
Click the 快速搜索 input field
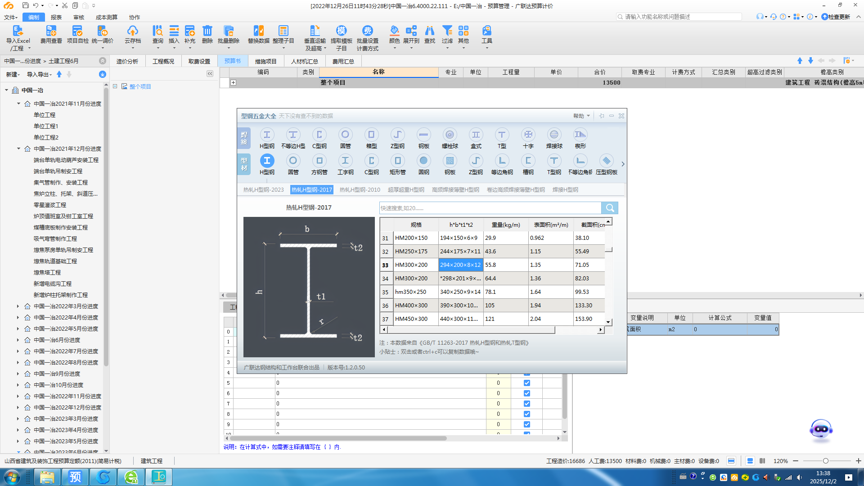pos(490,208)
